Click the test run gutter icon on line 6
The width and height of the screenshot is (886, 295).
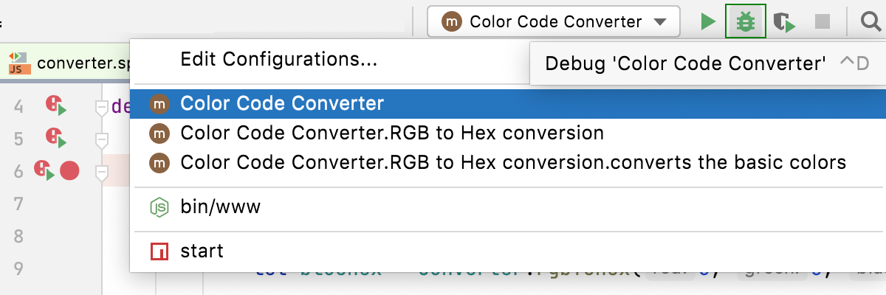(44, 171)
